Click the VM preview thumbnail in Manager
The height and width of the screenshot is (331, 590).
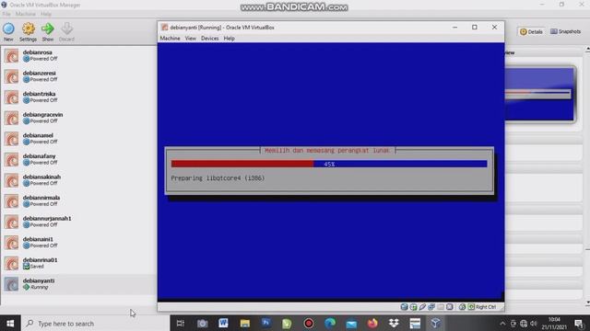click(x=540, y=94)
